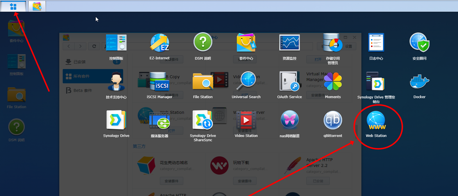Launch 资源监控 resource monitor
458x196 pixels.
pos(289,43)
